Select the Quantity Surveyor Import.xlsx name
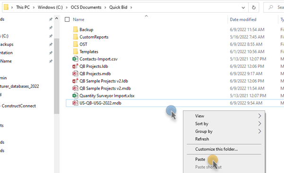This screenshot has width=284, height=173. pos(107,96)
